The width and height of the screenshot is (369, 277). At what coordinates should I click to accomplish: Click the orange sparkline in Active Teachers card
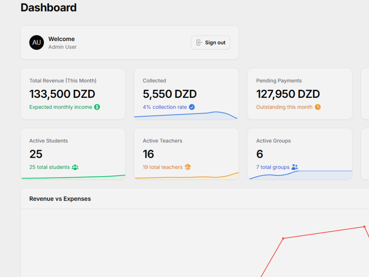point(186,176)
